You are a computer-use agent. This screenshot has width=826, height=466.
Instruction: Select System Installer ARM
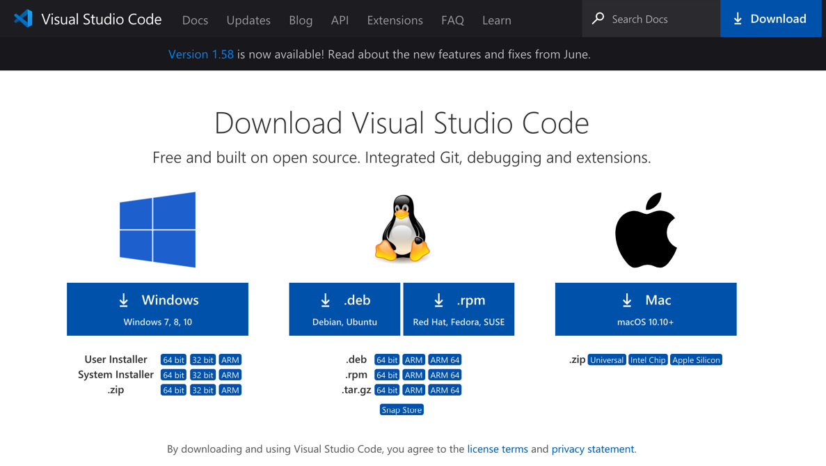point(230,375)
